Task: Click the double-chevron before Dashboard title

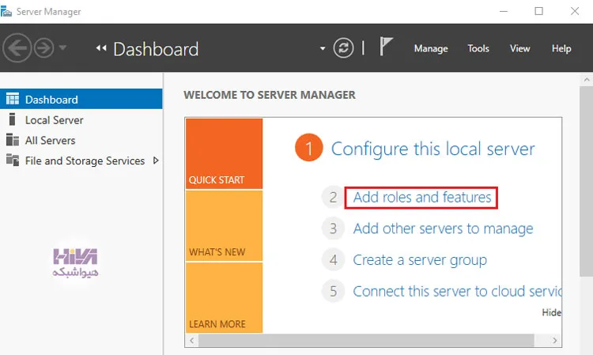Action: [101, 48]
